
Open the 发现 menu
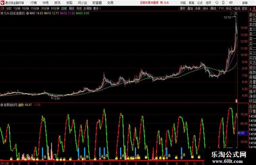tap(69, 3)
